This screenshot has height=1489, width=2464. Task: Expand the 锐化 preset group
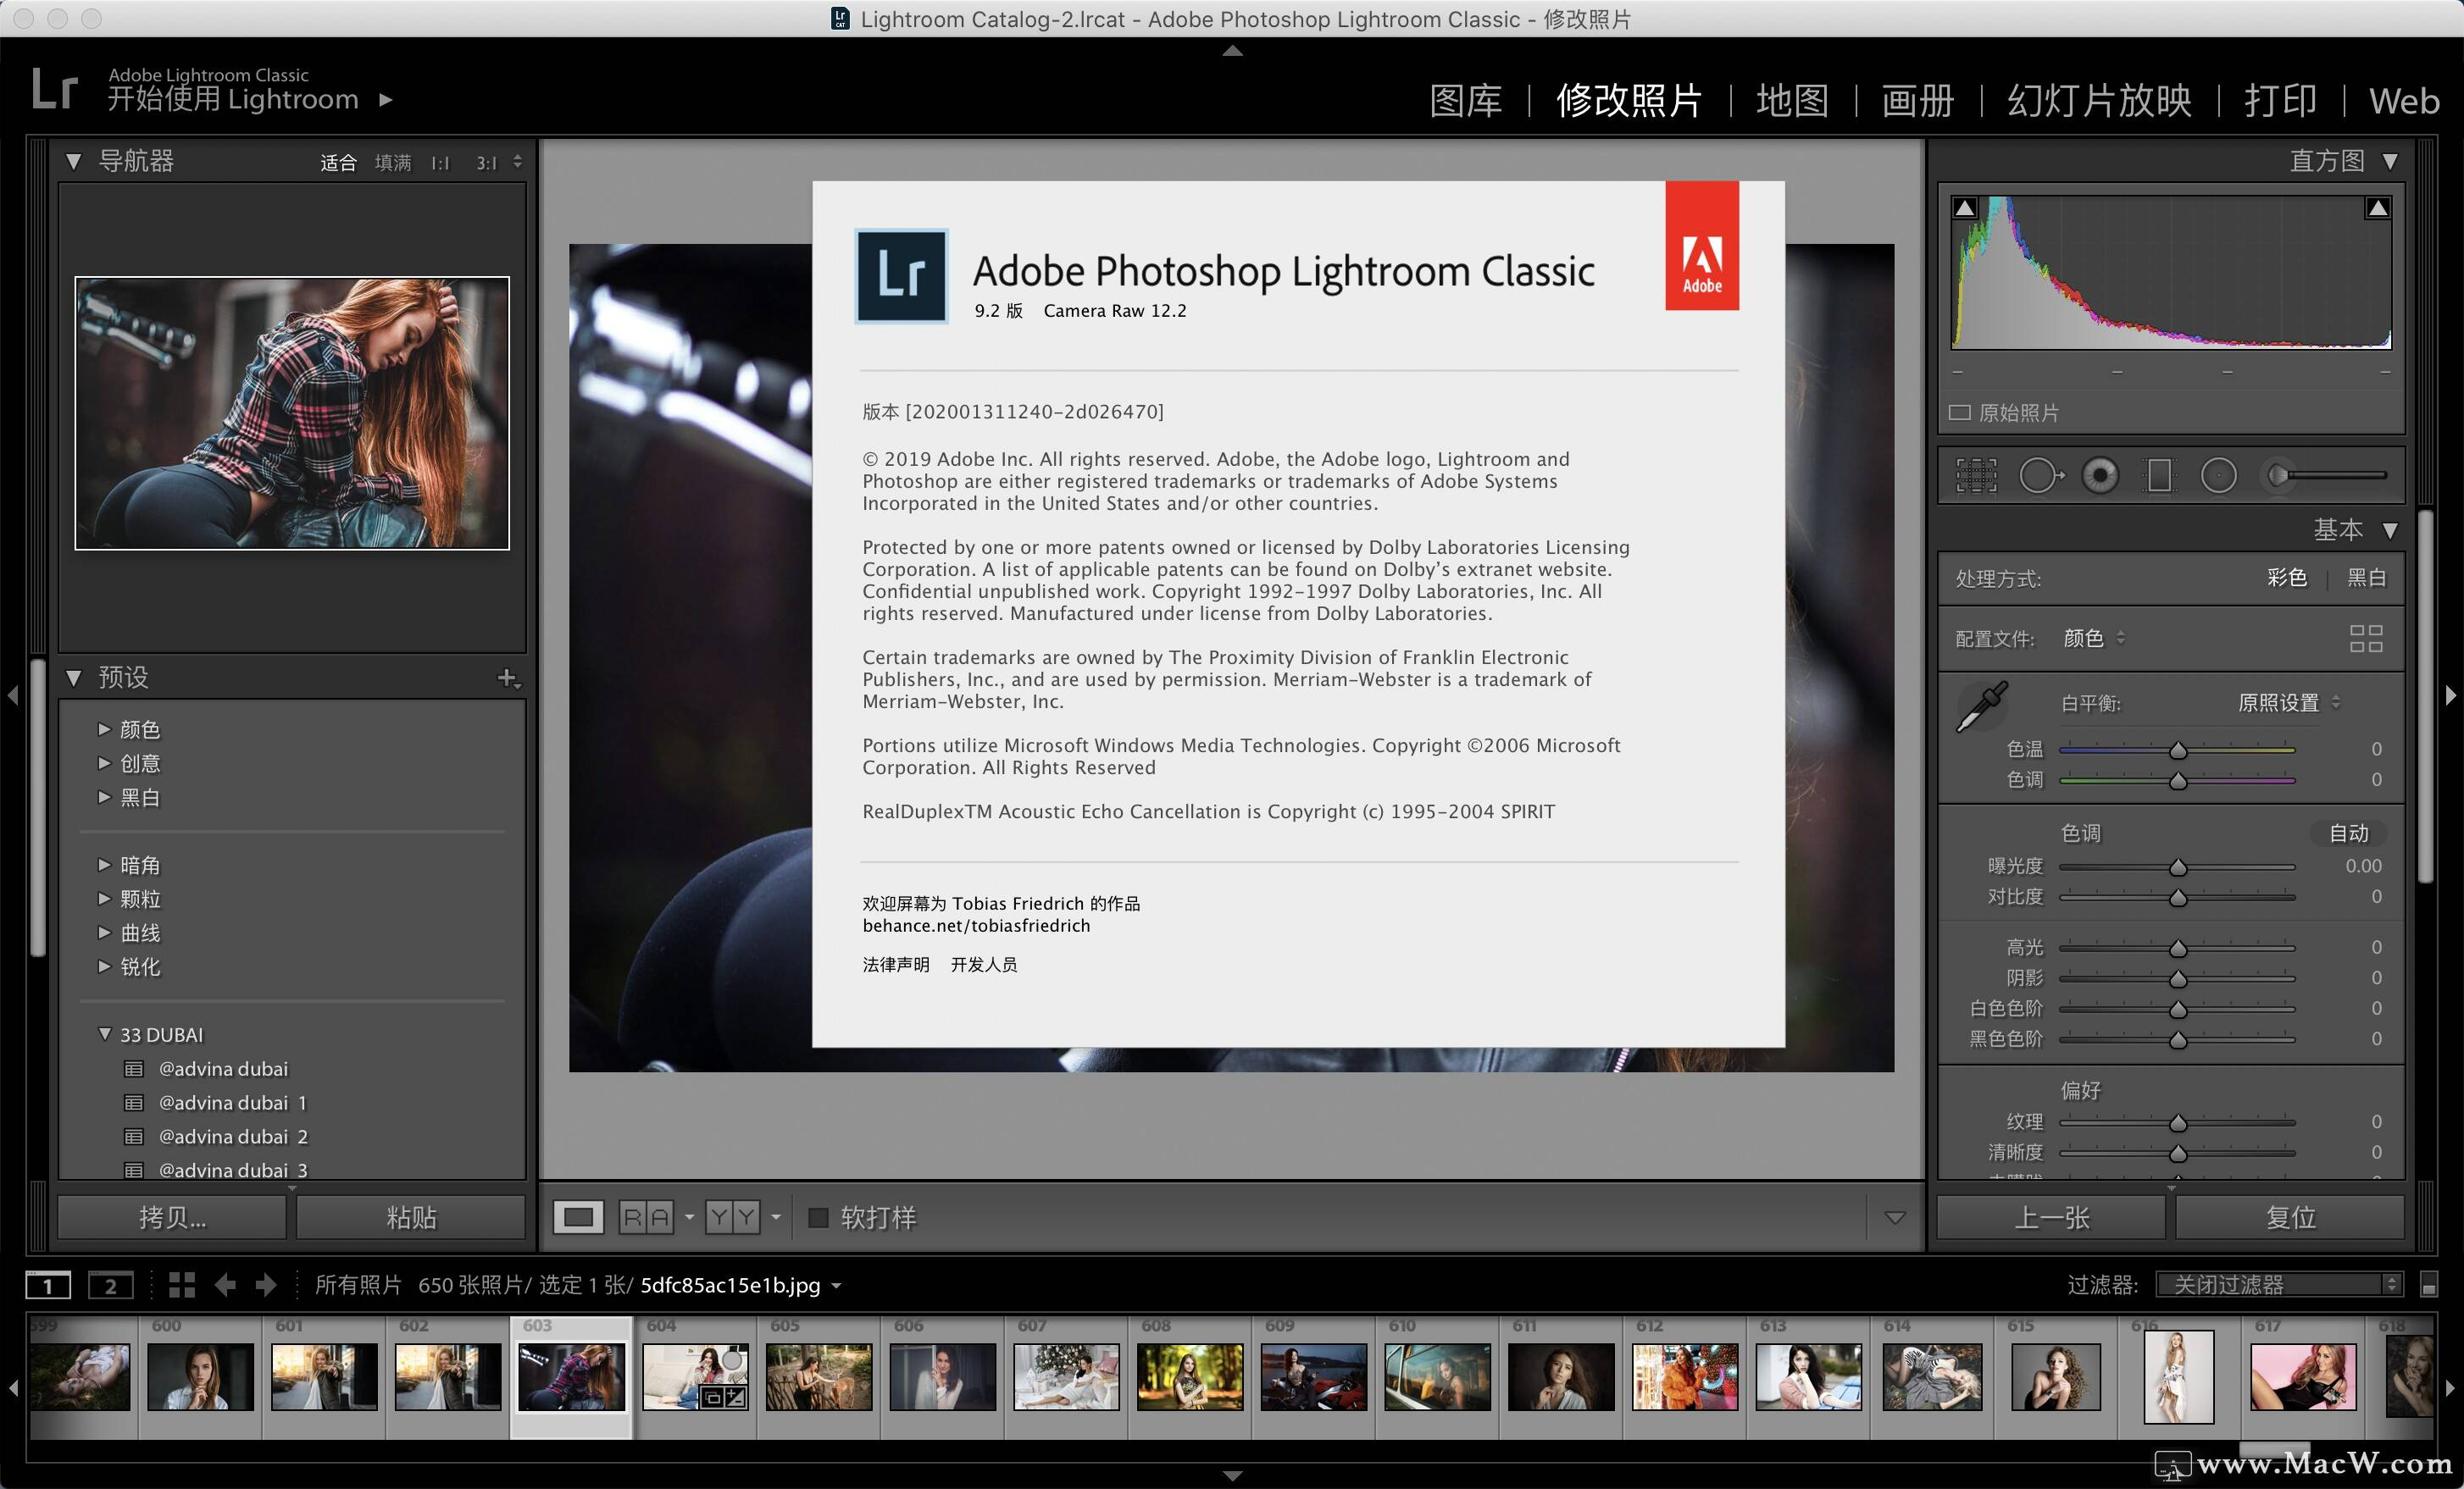[105, 967]
